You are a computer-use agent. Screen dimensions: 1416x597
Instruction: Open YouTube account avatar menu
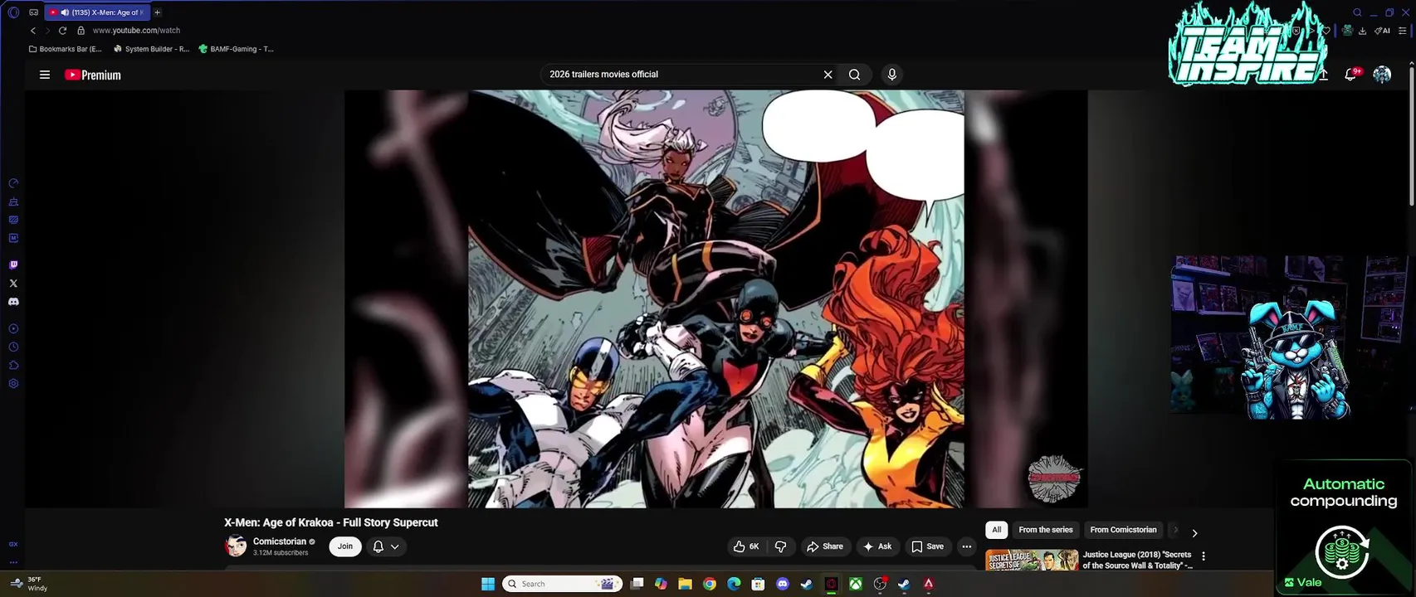click(x=1382, y=75)
